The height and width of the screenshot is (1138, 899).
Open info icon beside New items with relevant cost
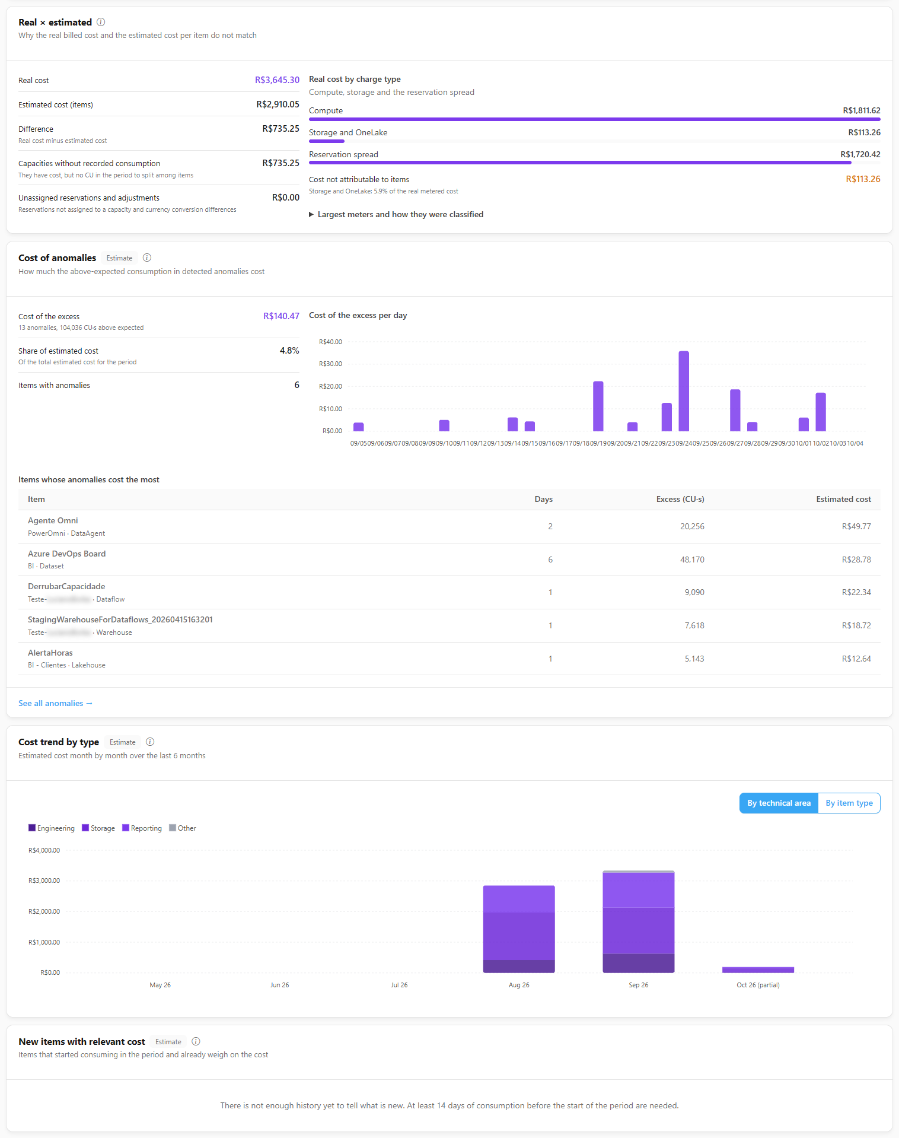pyautogui.click(x=196, y=1041)
